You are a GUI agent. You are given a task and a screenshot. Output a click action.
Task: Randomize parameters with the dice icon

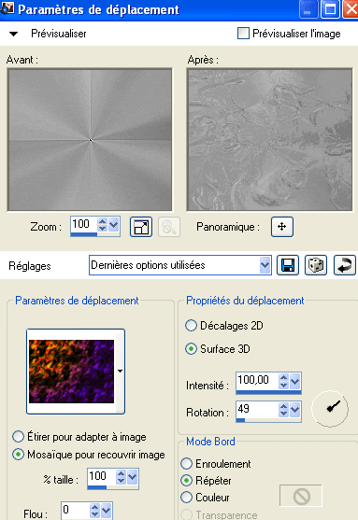pyautogui.click(x=316, y=265)
